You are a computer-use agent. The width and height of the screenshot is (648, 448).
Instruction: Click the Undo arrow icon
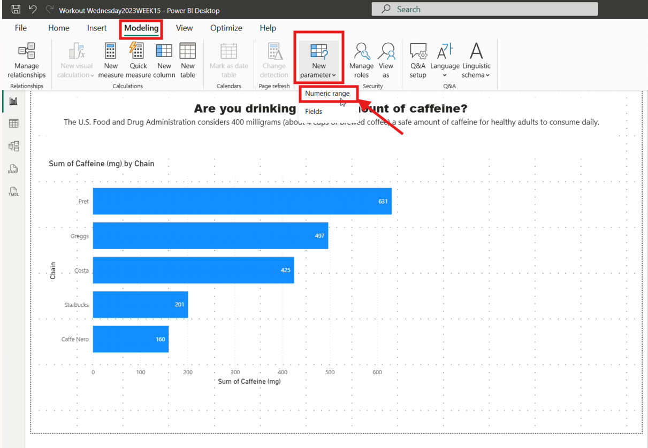coord(33,9)
